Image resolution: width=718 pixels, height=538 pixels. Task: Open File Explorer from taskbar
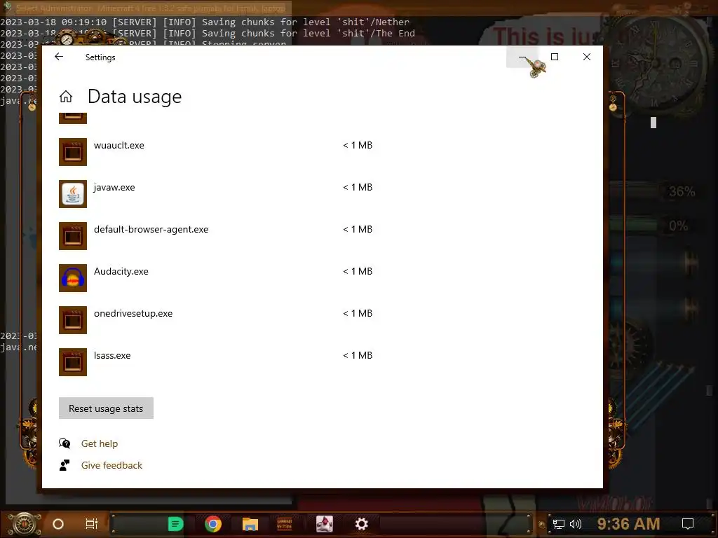[250, 524]
